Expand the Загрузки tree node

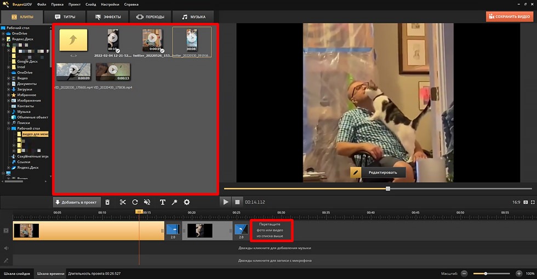pos(9,89)
